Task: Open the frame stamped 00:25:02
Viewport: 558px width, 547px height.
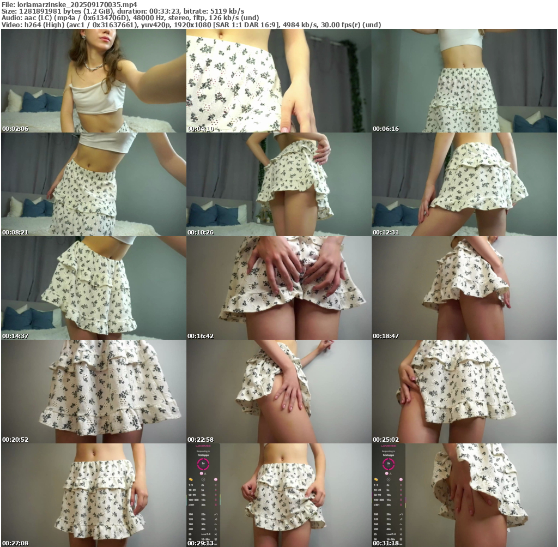Action: pos(464,392)
